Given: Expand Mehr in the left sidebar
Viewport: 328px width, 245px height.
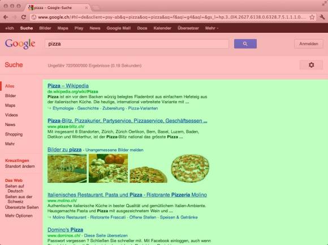Looking at the screenshot, I should [x=10, y=144].
